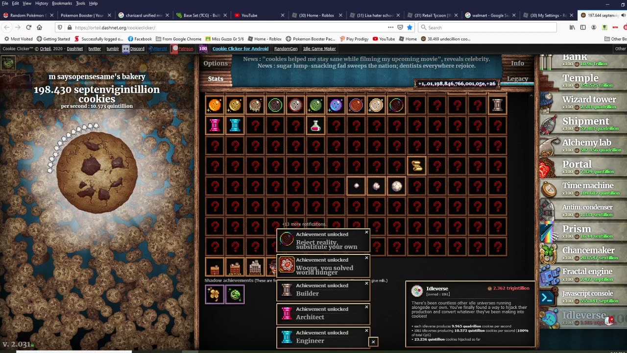Open the Idle Game Maker link
This screenshot has width=627, height=353.
(319, 49)
